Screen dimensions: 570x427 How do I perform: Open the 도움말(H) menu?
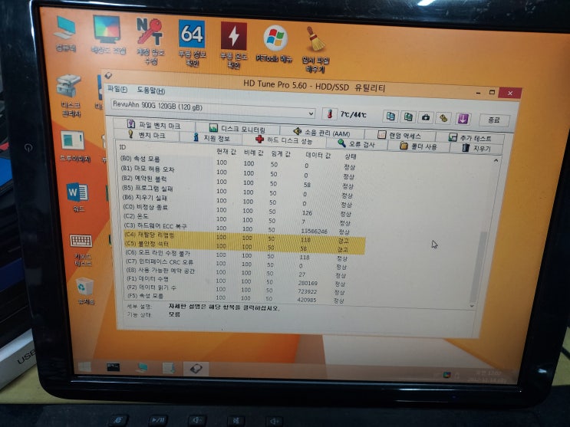click(151, 90)
